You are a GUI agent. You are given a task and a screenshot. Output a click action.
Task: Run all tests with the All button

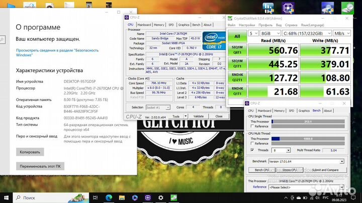237,37
